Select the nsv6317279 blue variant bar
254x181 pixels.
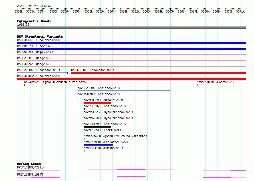tap(131, 43)
